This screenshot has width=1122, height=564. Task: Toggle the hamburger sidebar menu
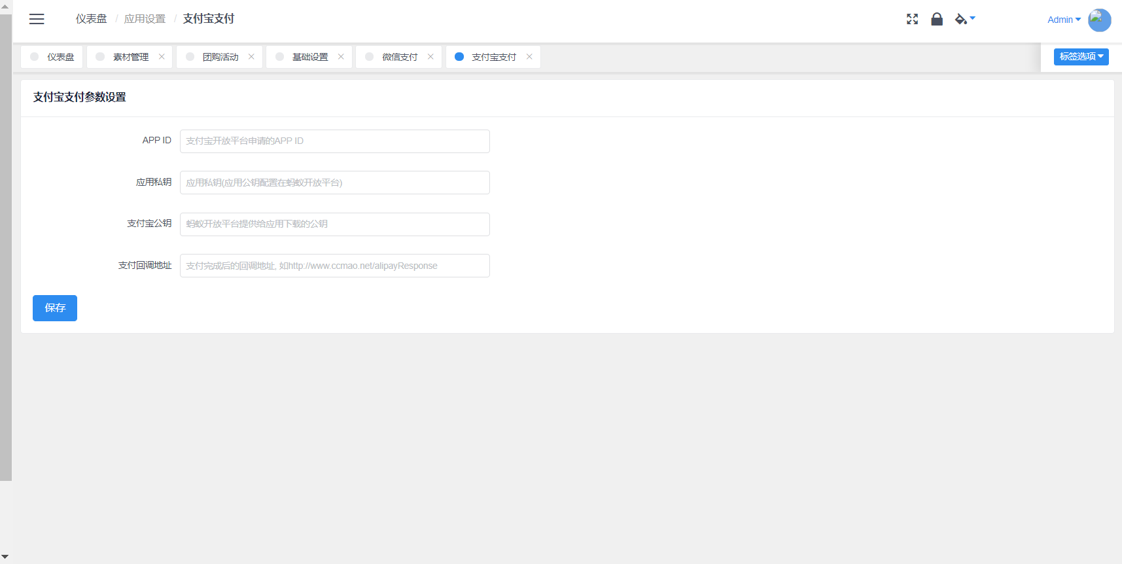coord(37,19)
